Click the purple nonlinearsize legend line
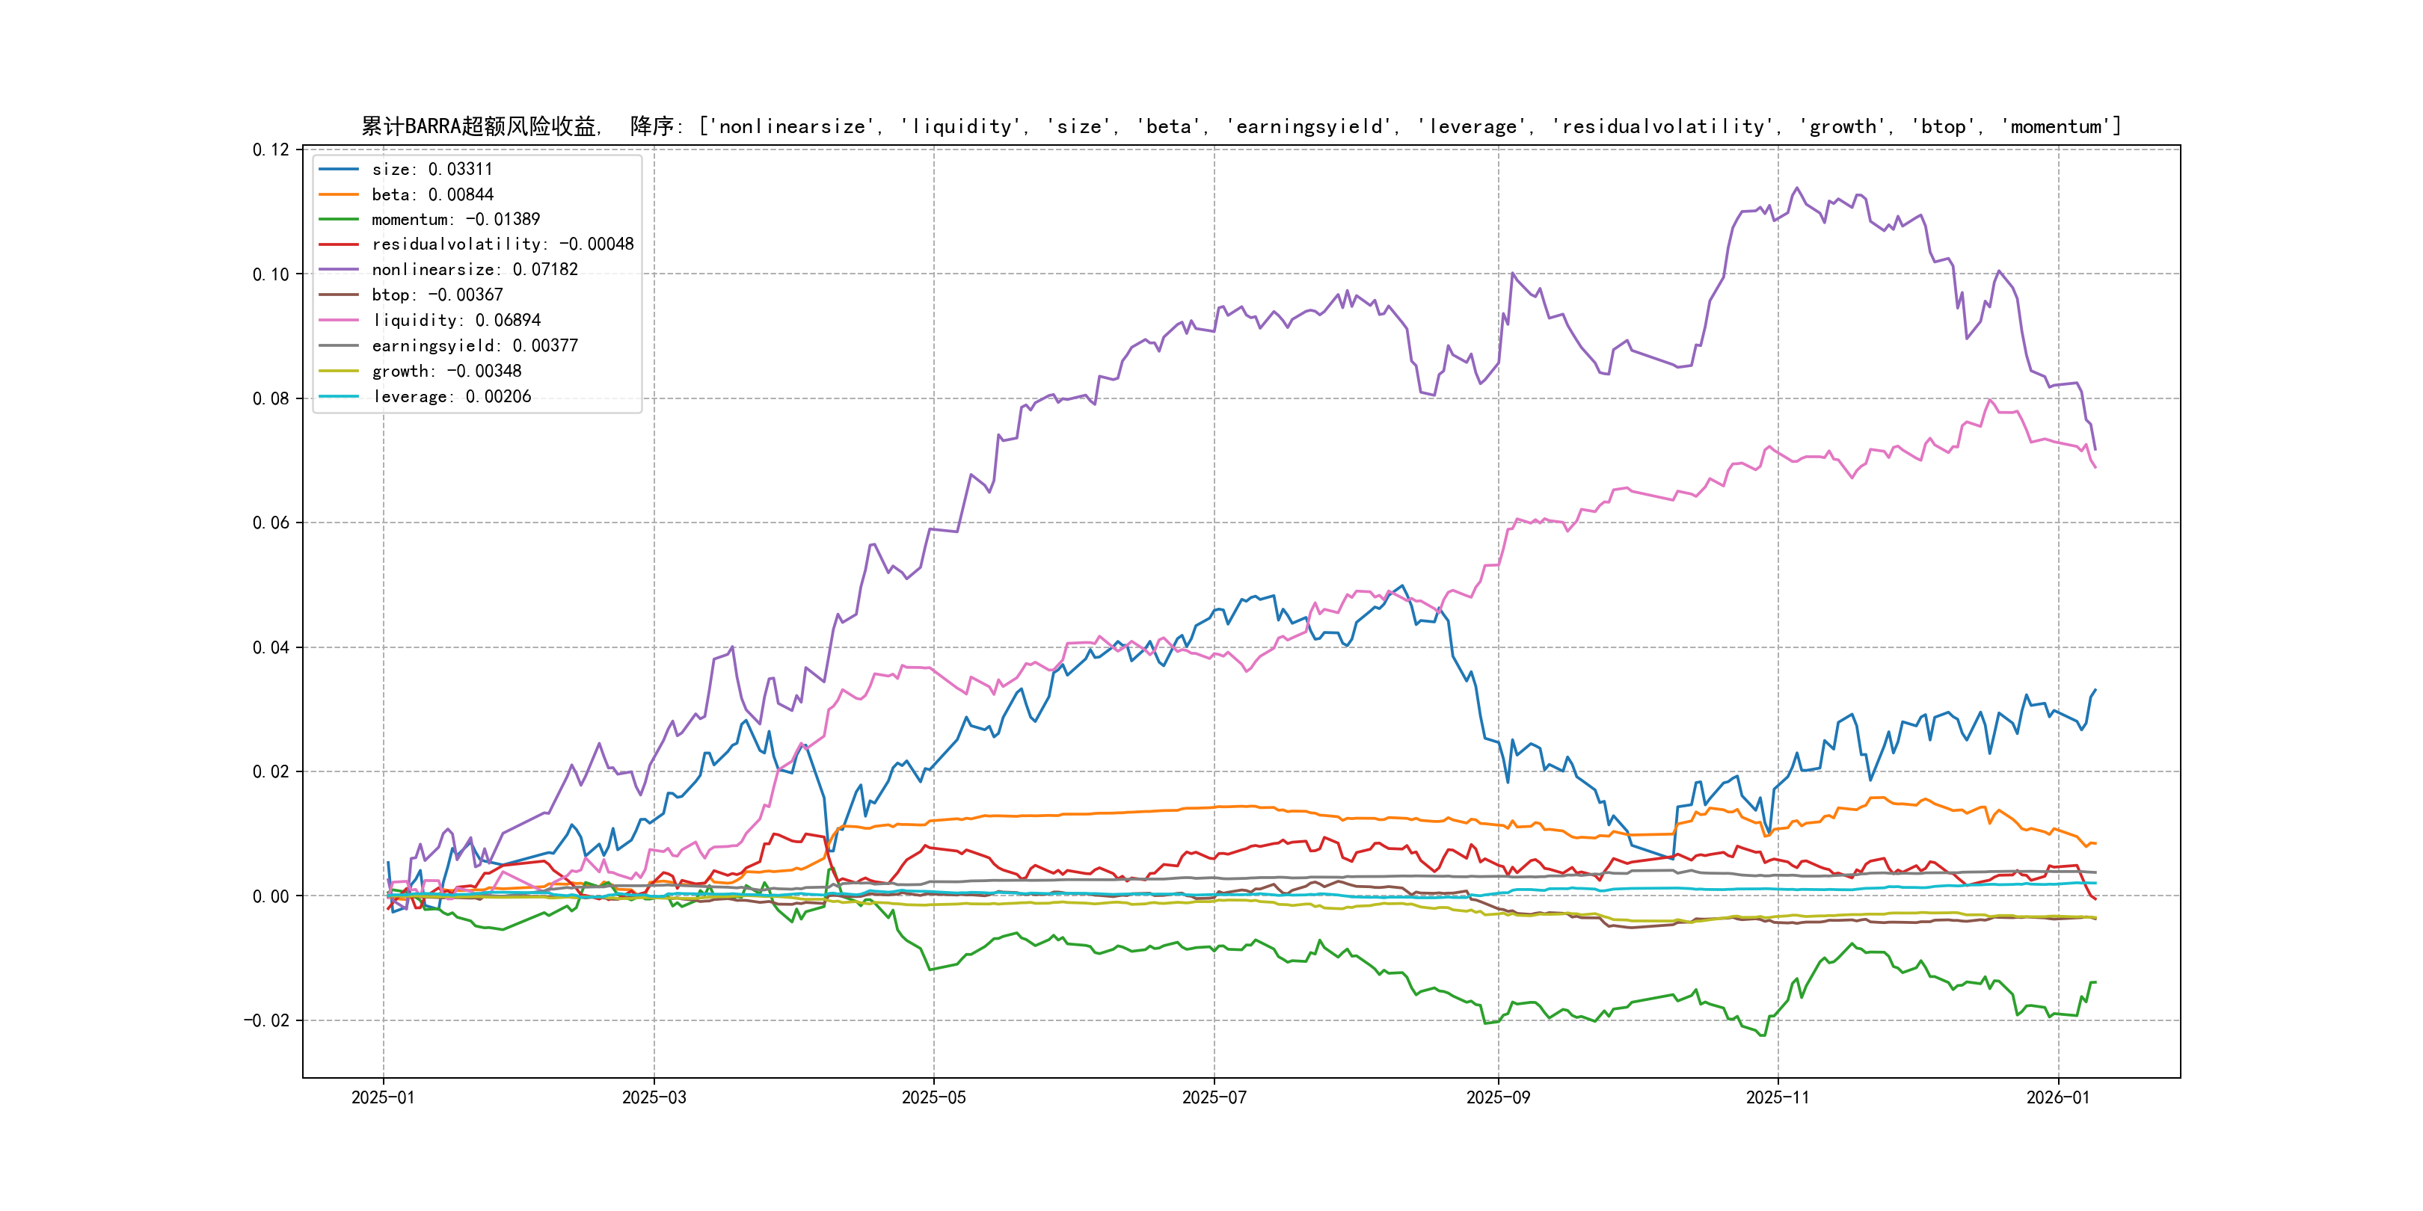This screenshot has height=1211, width=2423. tap(339, 270)
